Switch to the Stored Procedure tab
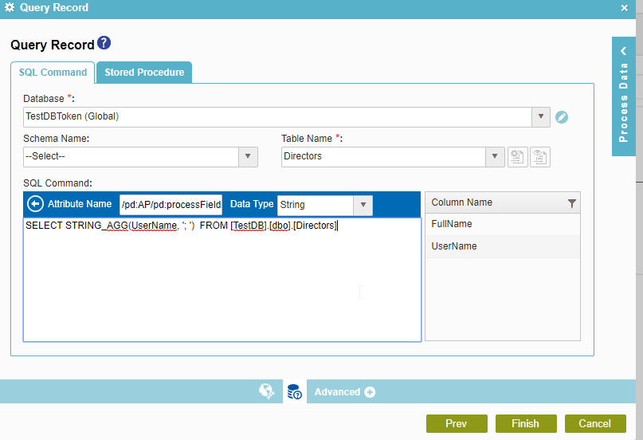The width and height of the screenshot is (643, 440). 144,73
